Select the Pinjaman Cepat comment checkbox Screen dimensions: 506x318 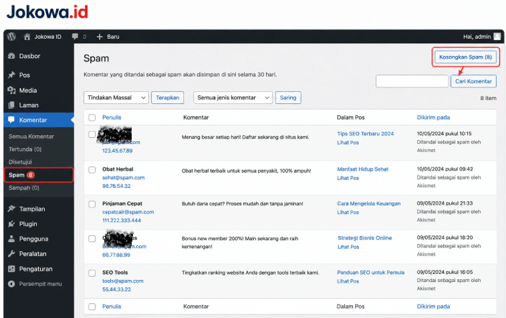pos(92,204)
